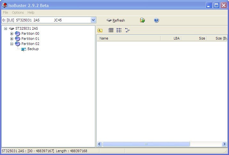Screen dimensions: 229x155
Task: Select Partition 02 label
Action: click(30, 44)
